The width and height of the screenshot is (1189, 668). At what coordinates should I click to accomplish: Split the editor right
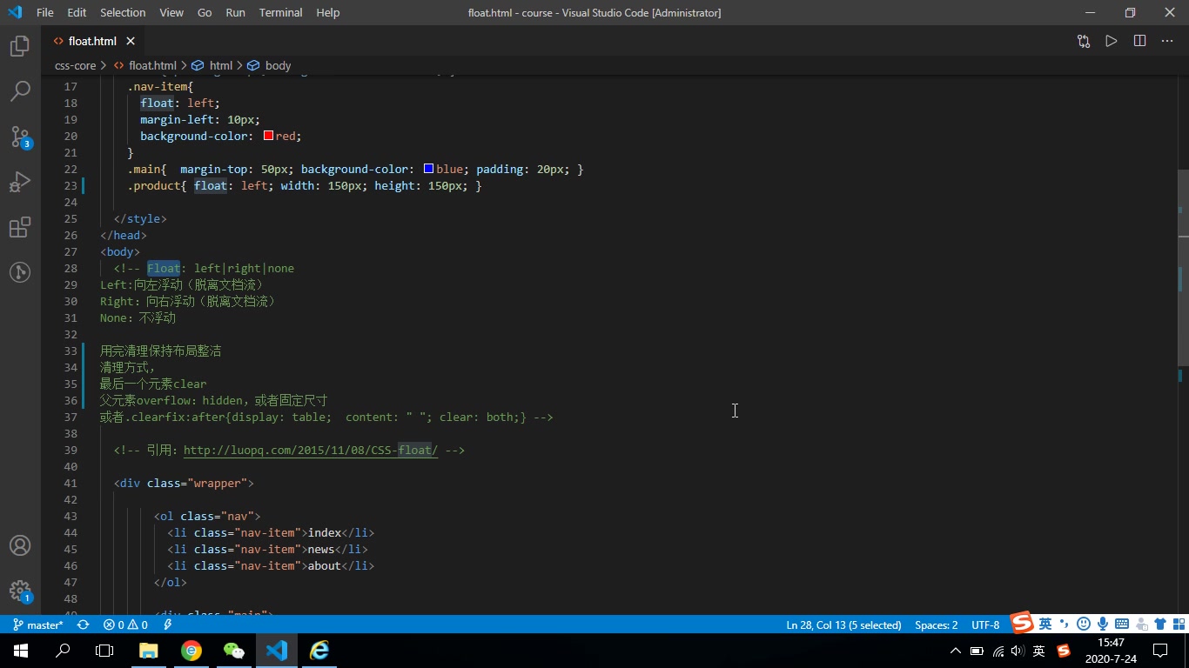tap(1139, 41)
